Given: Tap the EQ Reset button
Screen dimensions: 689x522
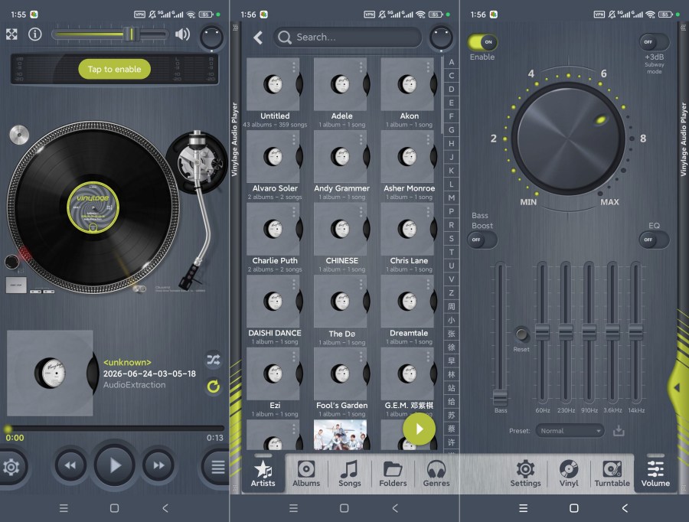Looking at the screenshot, I should (x=521, y=334).
